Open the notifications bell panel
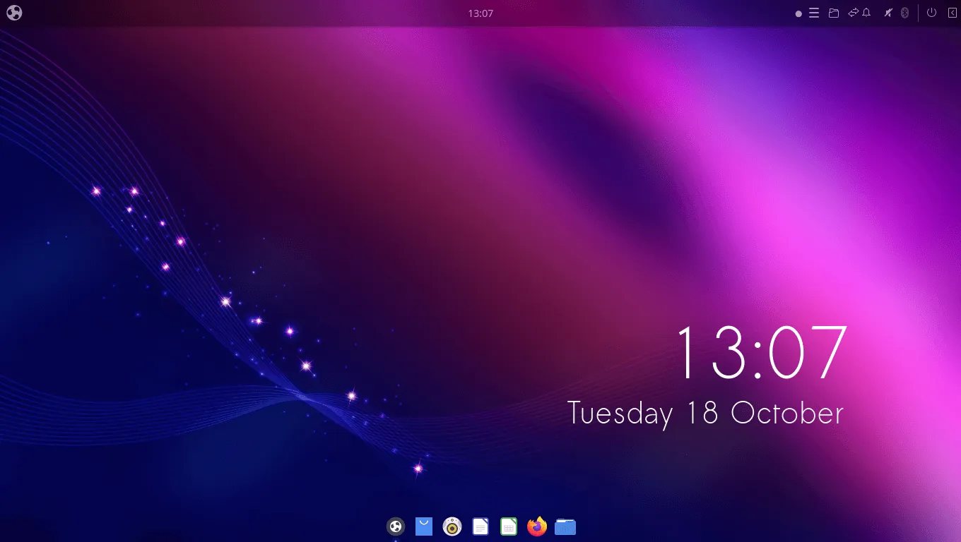 pos(867,13)
